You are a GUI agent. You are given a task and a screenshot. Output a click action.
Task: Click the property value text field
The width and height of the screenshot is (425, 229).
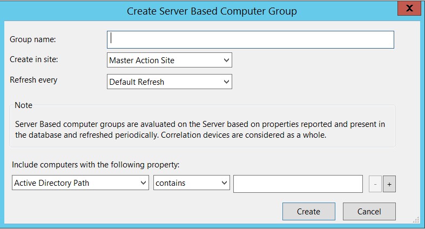pos(298,184)
